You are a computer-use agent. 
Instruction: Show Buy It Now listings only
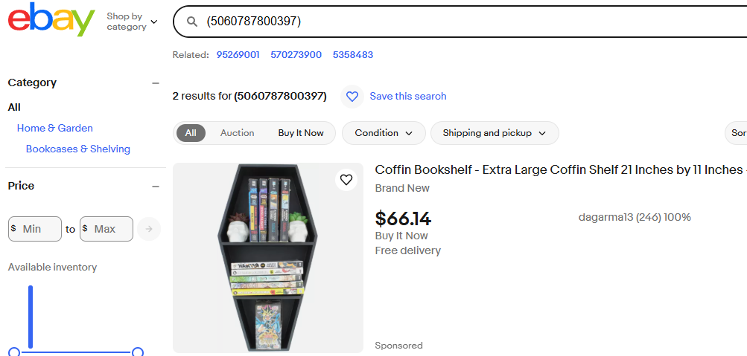301,133
